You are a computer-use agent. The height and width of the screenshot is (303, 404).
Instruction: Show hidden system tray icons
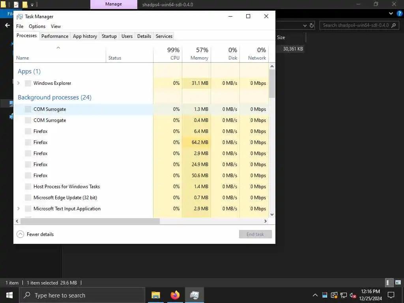(x=315, y=295)
